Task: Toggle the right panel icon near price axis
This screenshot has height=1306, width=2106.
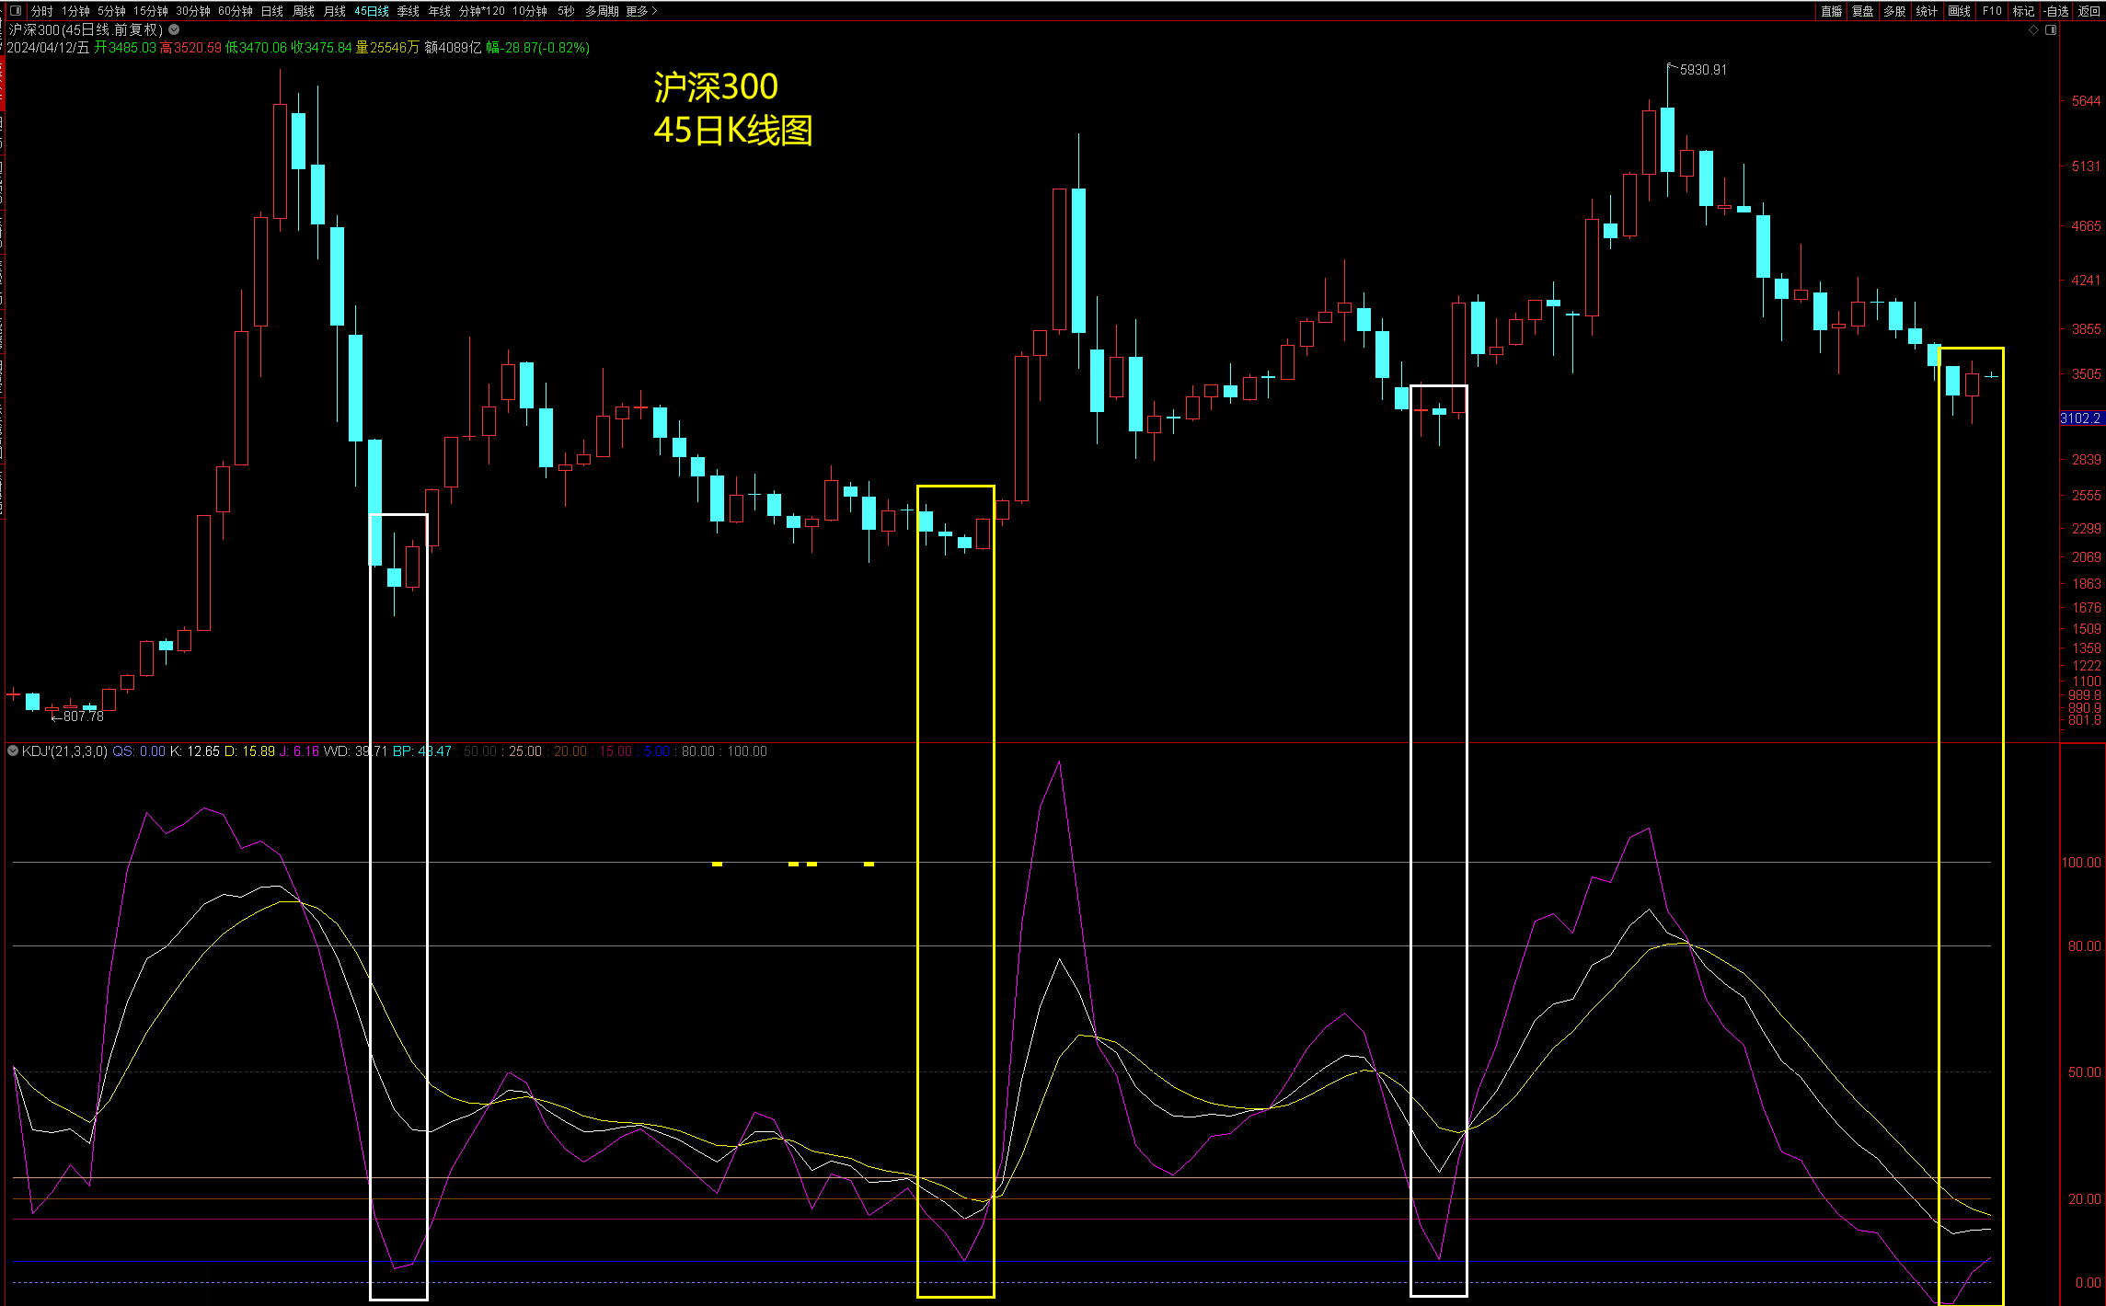Action: click(2051, 30)
